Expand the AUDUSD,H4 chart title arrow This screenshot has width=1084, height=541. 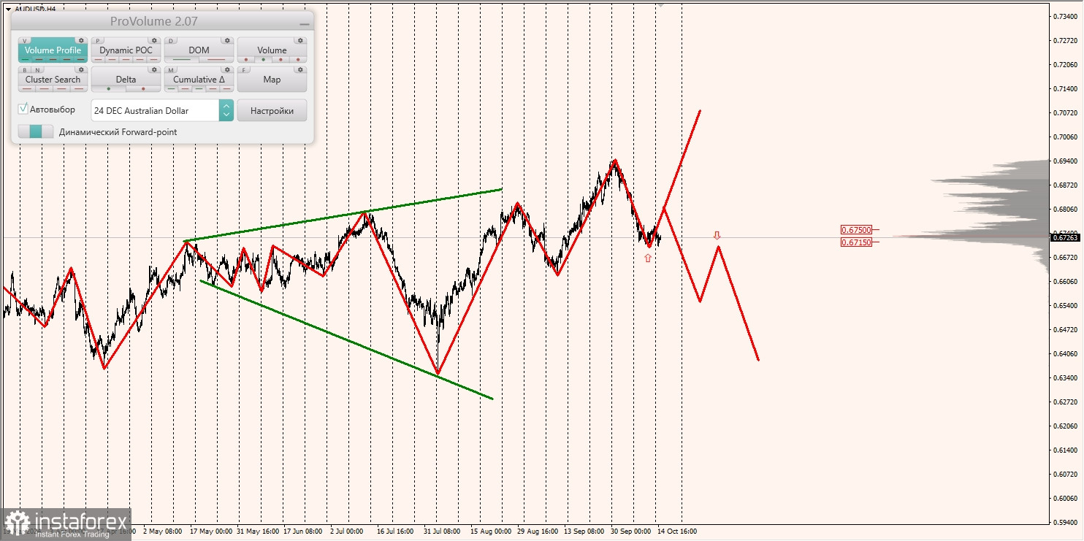click(7, 9)
